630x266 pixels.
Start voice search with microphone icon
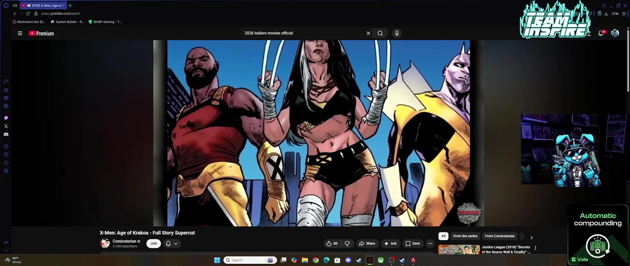point(397,33)
